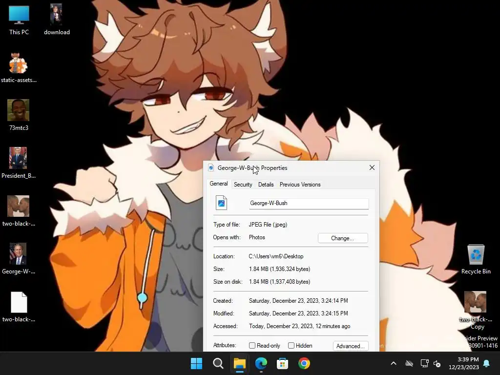This screenshot has width=500, height=375.
Task: Click the Advanced... attributes button
Action: coord(351,346)
